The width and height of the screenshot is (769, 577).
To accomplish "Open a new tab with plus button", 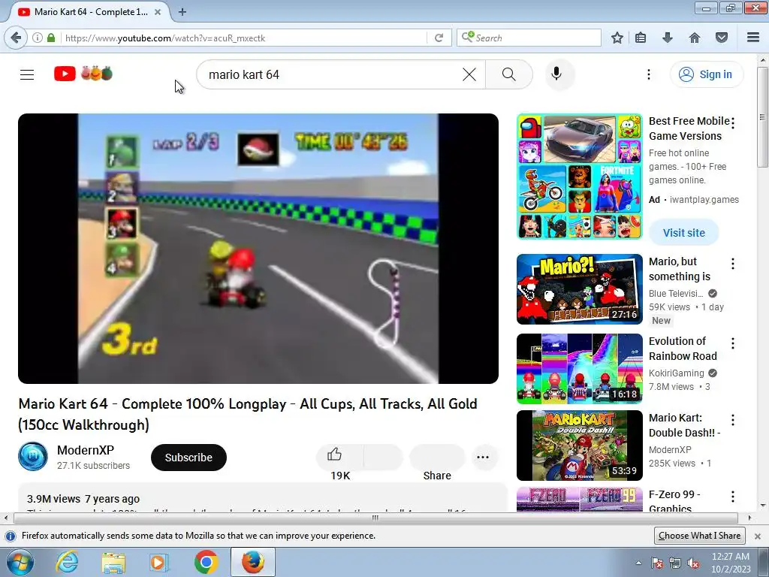I will (x=182, y=12).
